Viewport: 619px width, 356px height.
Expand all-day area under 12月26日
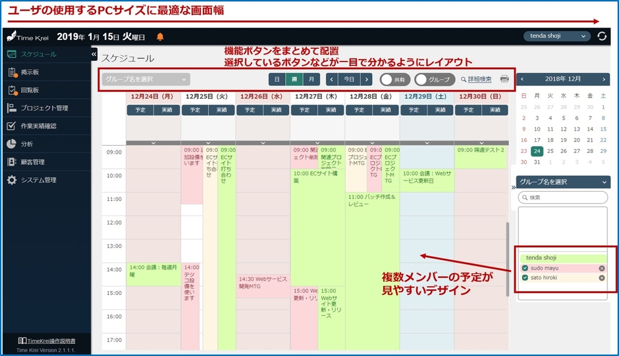click(263, 143)
